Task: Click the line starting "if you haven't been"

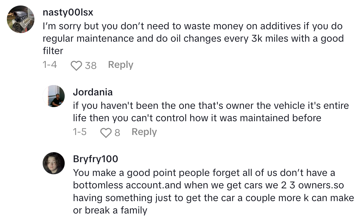Action: click(x=211, y=105)
